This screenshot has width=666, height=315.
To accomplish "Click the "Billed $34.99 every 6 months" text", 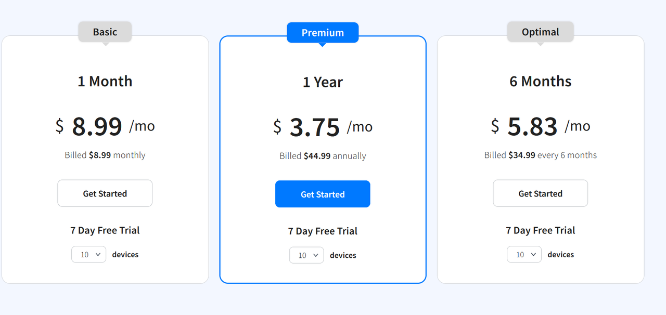I will [x=540, y=155].
